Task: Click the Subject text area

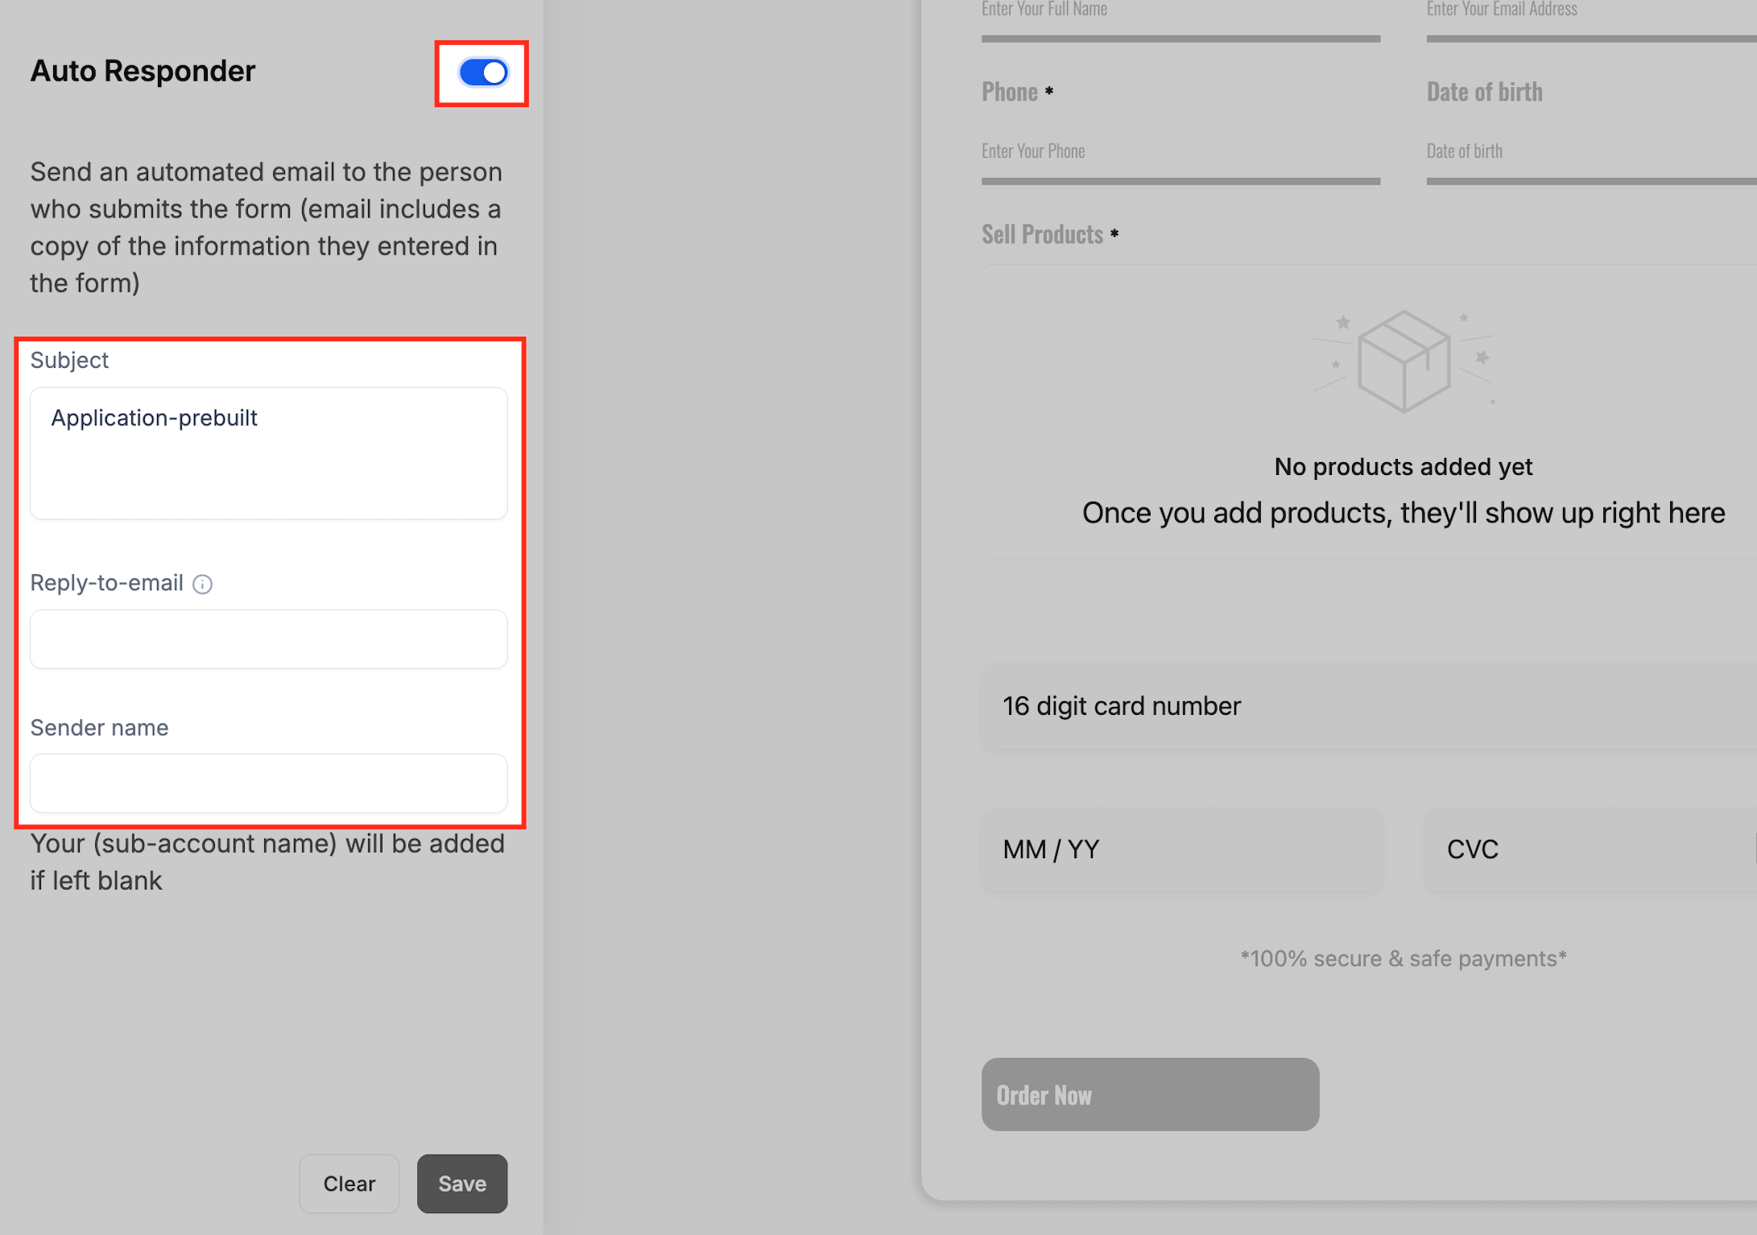Action: tap(269, 453)
